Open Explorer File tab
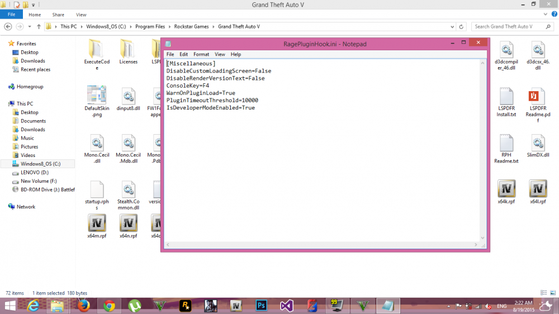The height and width of the screenshot is (314, 559). (x=11, y=15)
